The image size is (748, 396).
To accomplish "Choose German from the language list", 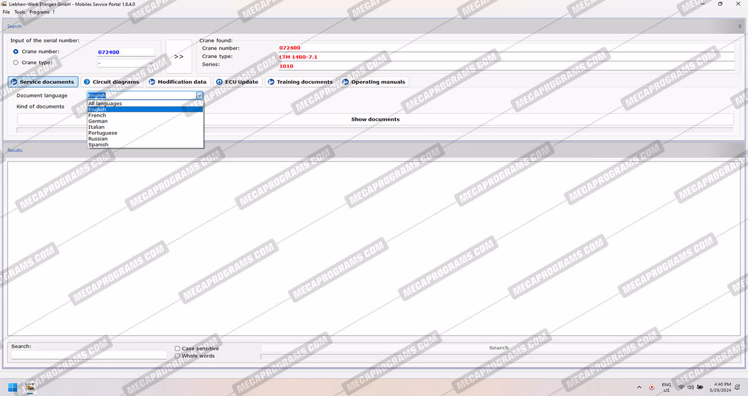I will (98, 121).
